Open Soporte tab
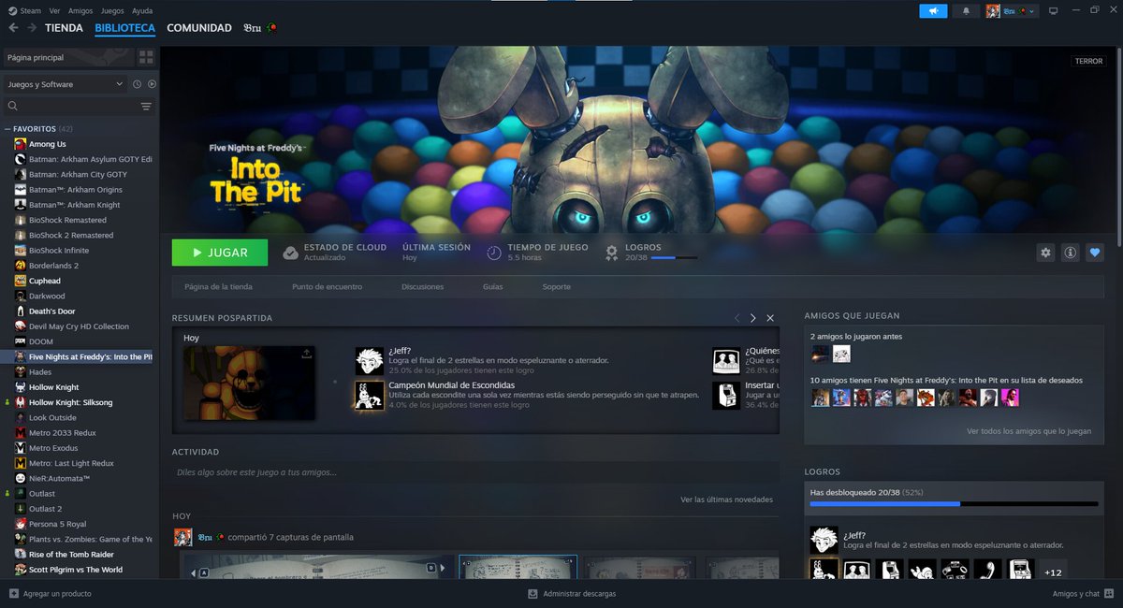 point(556,286)
